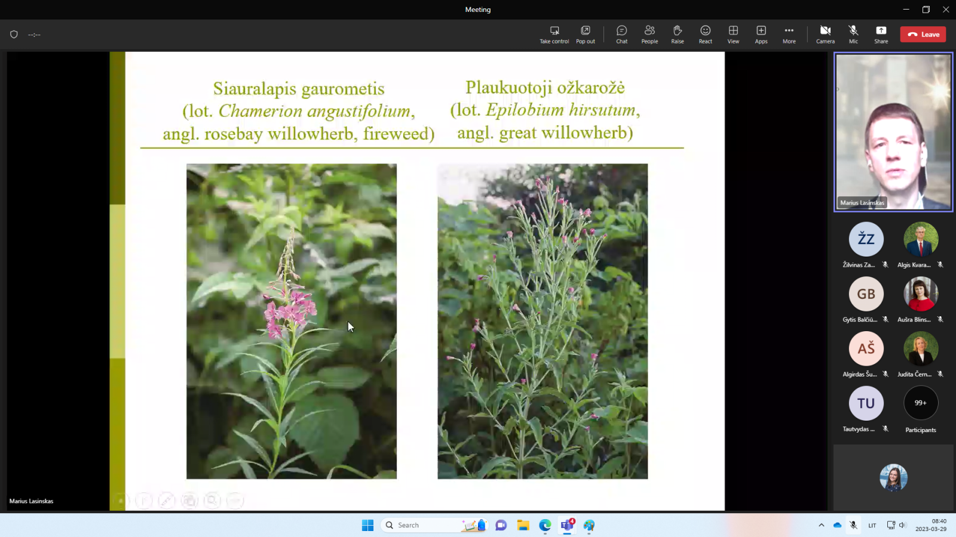Show hidden system tray icons
Viewport: 956px width, 537px height.
click(x=821, y=525)
